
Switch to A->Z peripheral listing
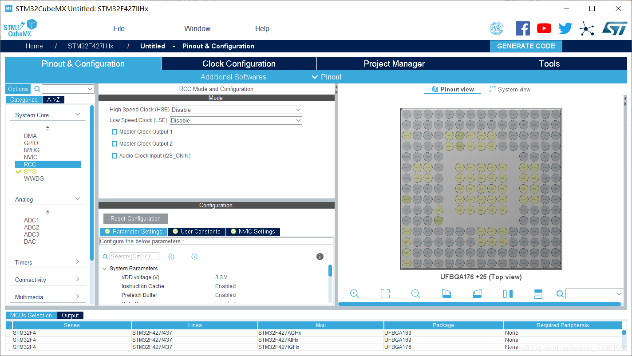tap(53, 99)
